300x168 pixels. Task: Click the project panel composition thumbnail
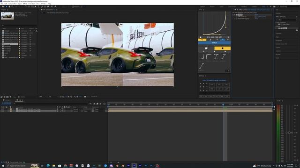[7, 16]
